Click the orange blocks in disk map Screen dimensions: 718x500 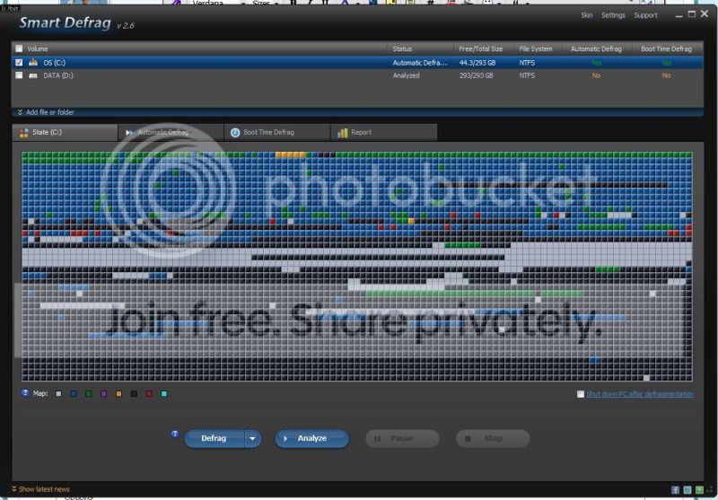(x=290, y=154)
